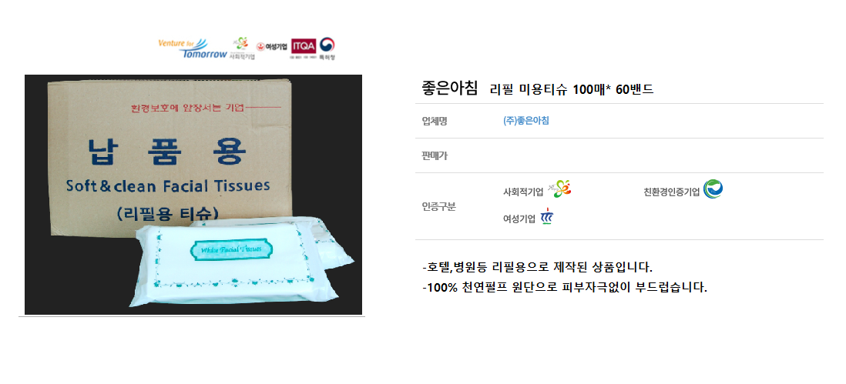846x384 pixels.
Task: Click the 여성기업 badge in top banner
Action: (x=271, y=47)
